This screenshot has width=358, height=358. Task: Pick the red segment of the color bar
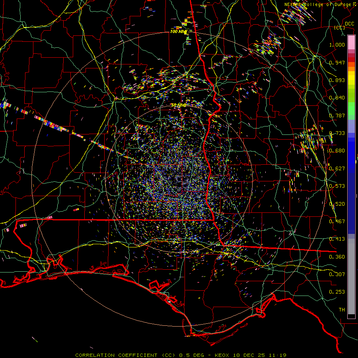click(351, 59)
